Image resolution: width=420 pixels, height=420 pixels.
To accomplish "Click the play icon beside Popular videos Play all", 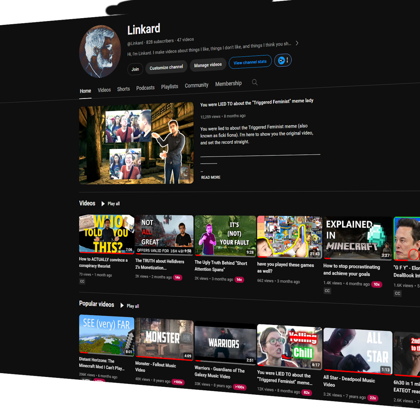I will click(x=122, y=306).
